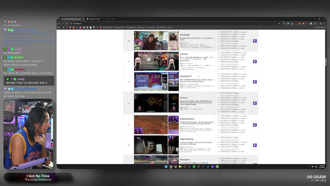Open the tab search dropdown arrow

pos(59,19)
